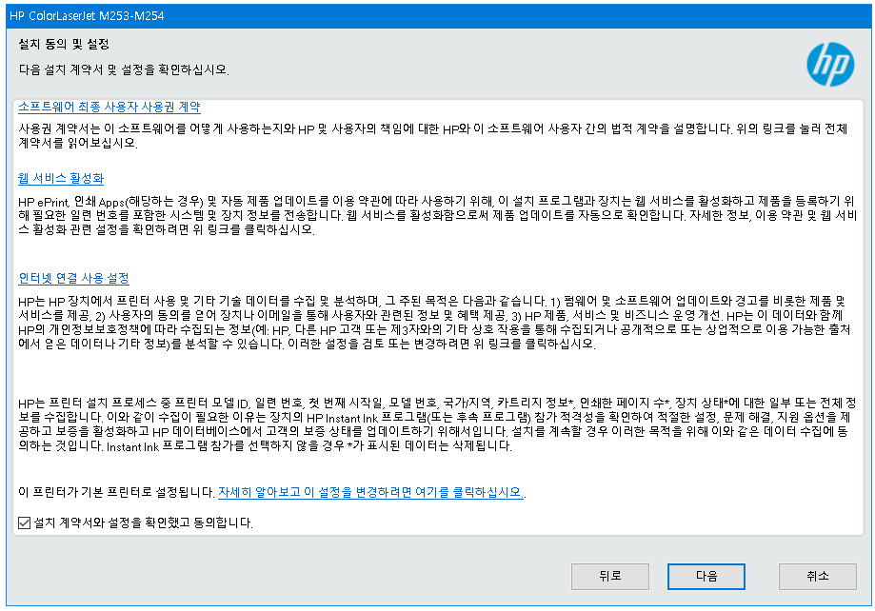Click the 자세히 알아보고 이 설정을 변경하려면 link

370,492
